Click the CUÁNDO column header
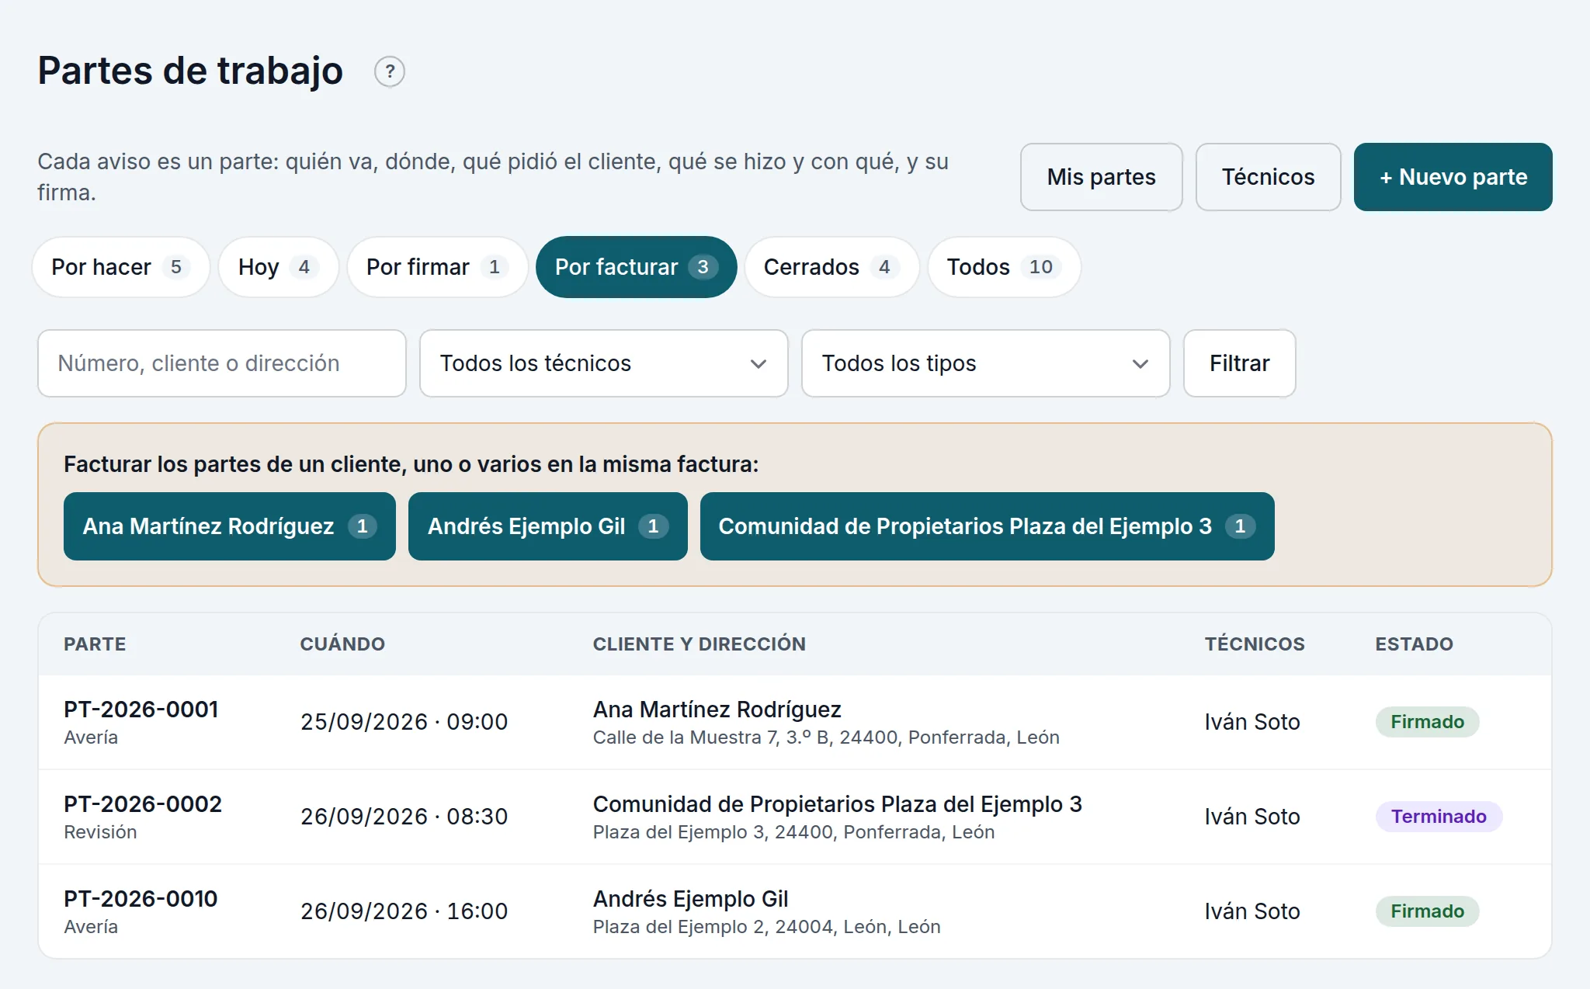This screenshot has width=1590, height=989. coord(342,644)
